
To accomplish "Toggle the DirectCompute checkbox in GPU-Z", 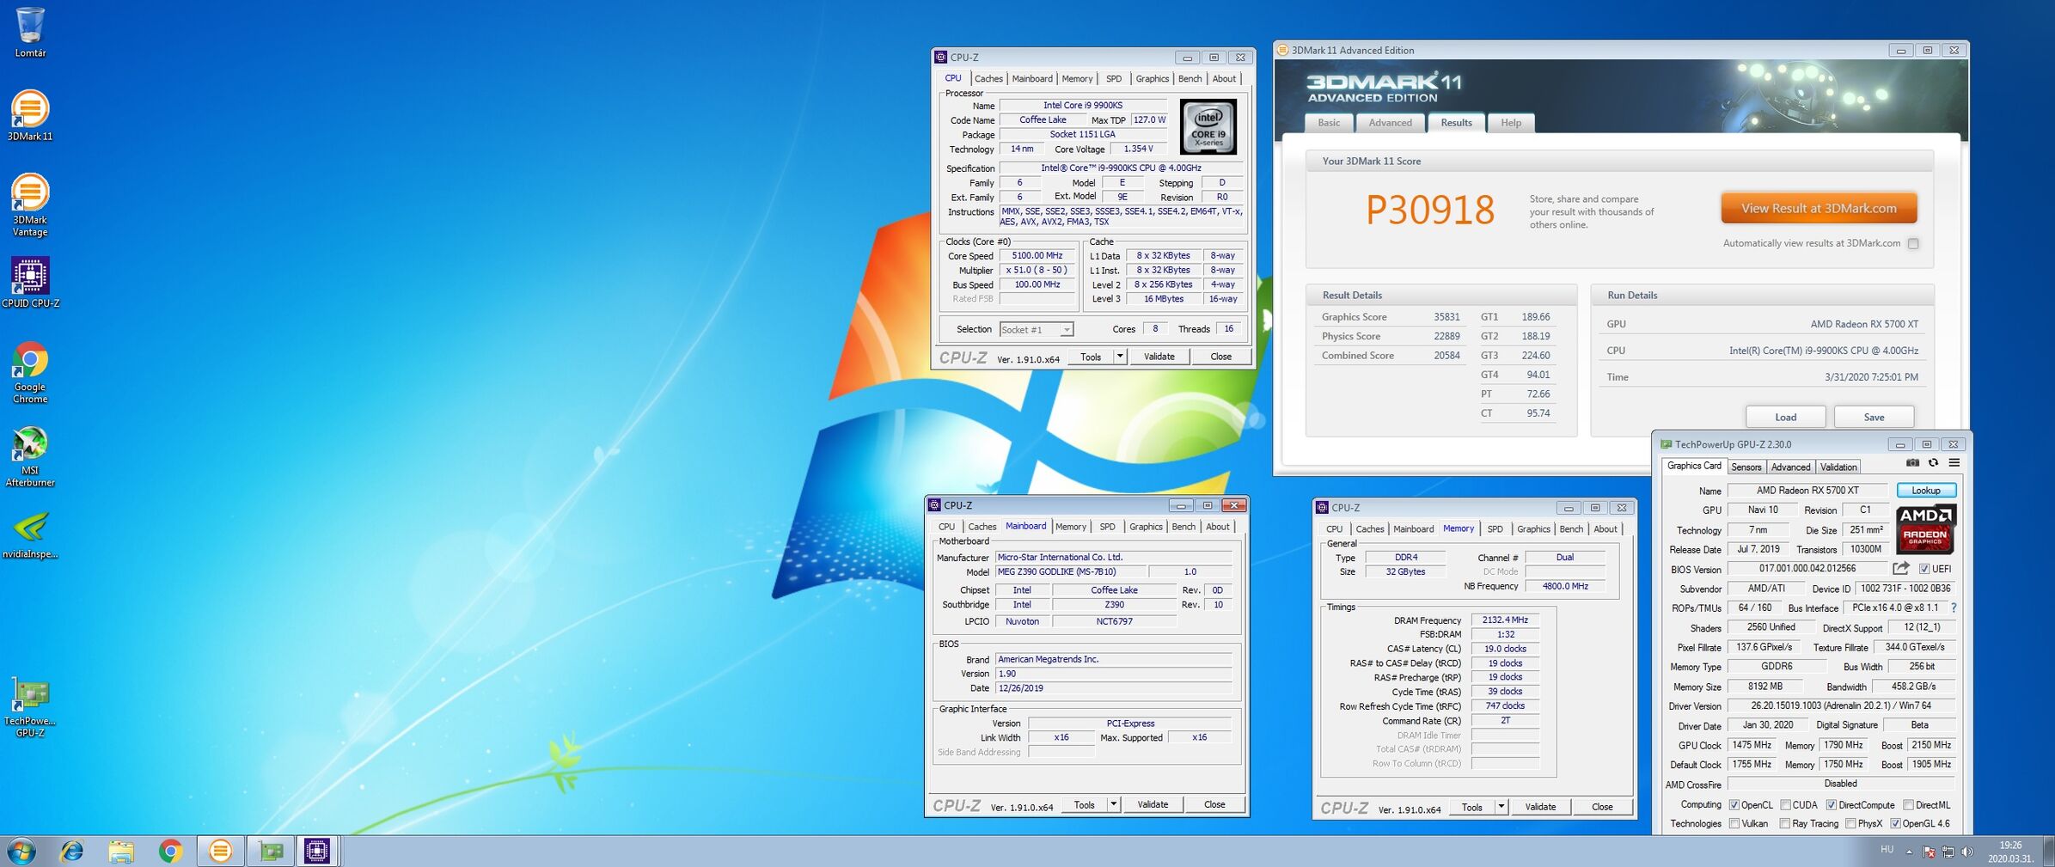I will point(1832,805).
